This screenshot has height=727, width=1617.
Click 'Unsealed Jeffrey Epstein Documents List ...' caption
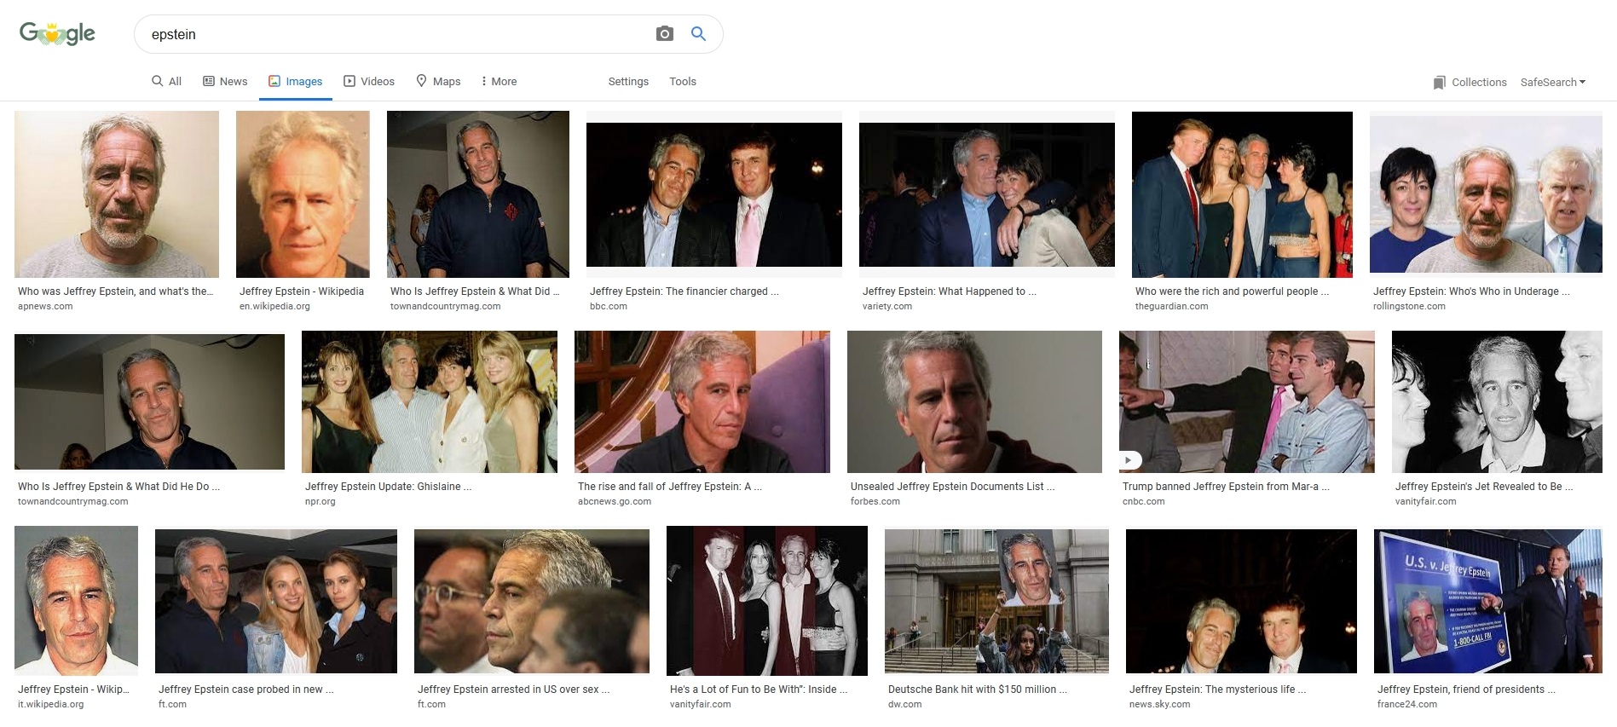953,487
